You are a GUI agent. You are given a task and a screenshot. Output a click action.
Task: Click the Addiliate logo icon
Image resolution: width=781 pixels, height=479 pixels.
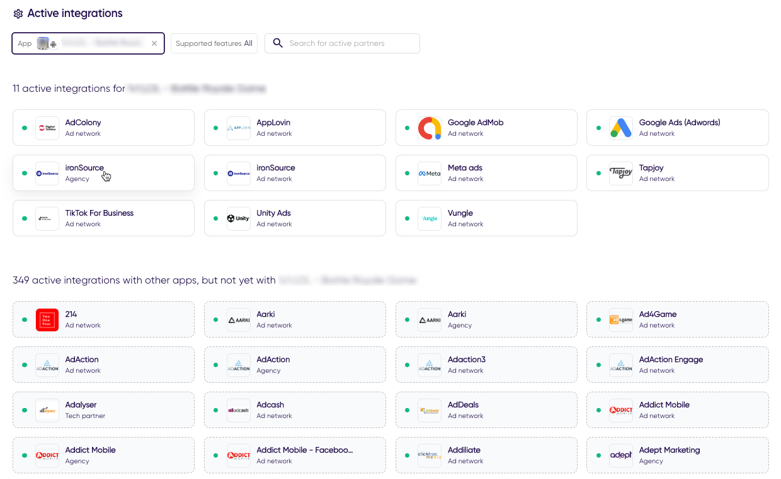(x=430, y=455)
